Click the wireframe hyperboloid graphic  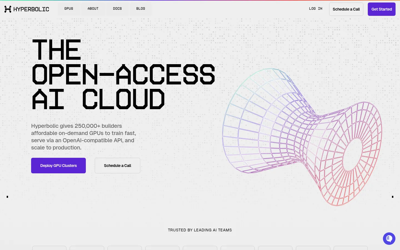(302, 137)
